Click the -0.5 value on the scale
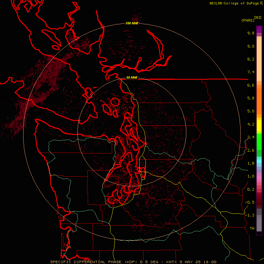Image resolution: width=264 pixels, height=264 pixels. pos(250,202)
